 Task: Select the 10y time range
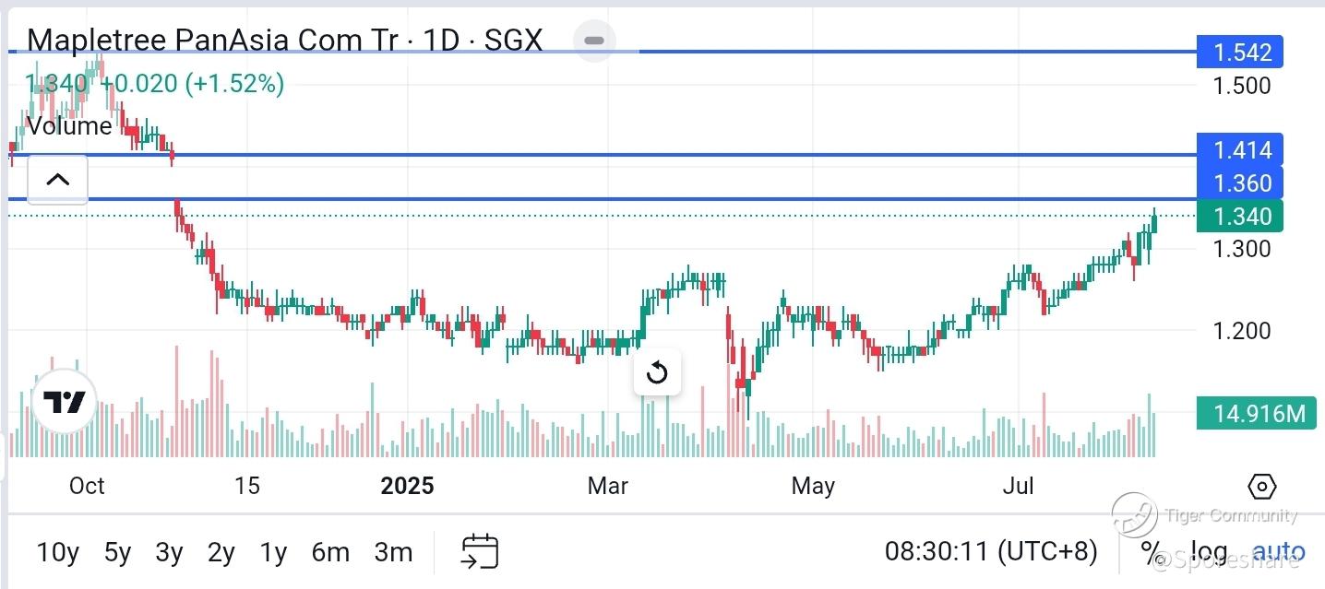pos(57,552)
